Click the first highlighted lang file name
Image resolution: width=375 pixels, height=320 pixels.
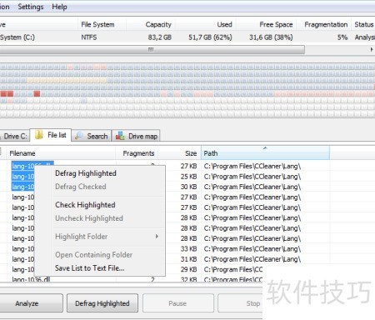32,166
